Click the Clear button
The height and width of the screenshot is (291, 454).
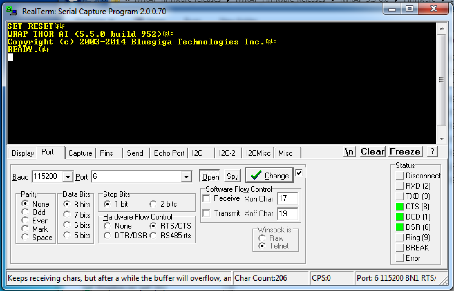[x=372, y=151]
